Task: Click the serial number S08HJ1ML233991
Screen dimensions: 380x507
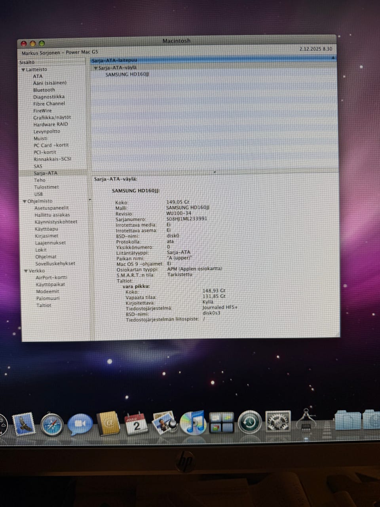Action: pyautogui.click(x=186, y=219)
